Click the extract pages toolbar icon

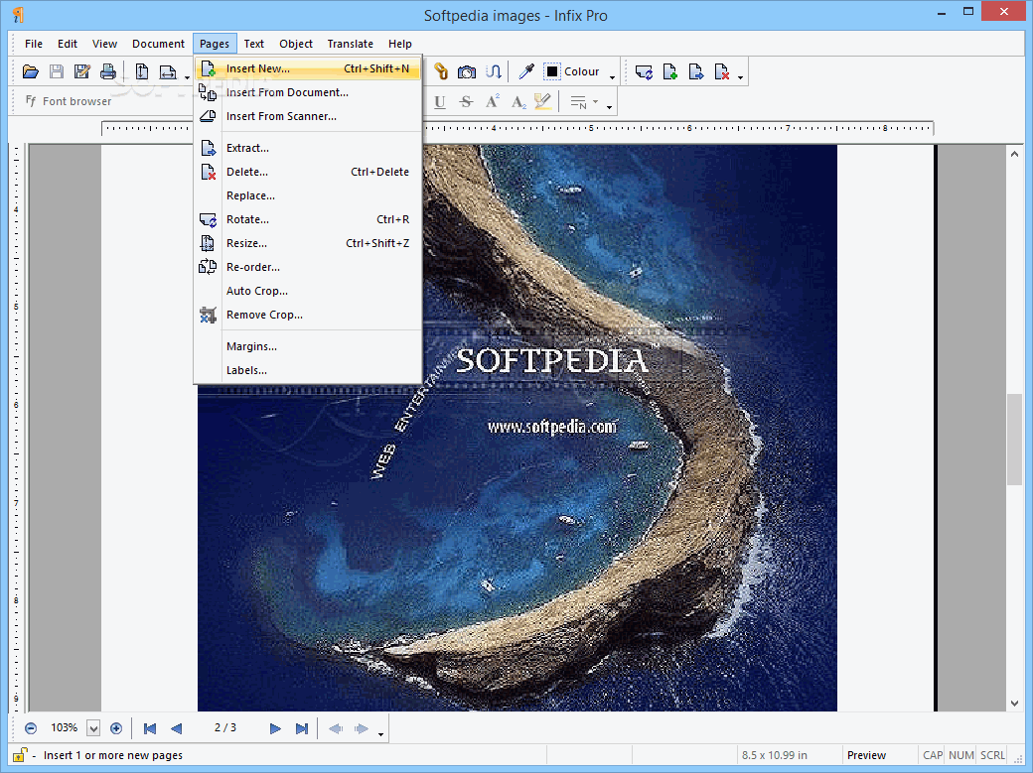(x=695, y=71)
